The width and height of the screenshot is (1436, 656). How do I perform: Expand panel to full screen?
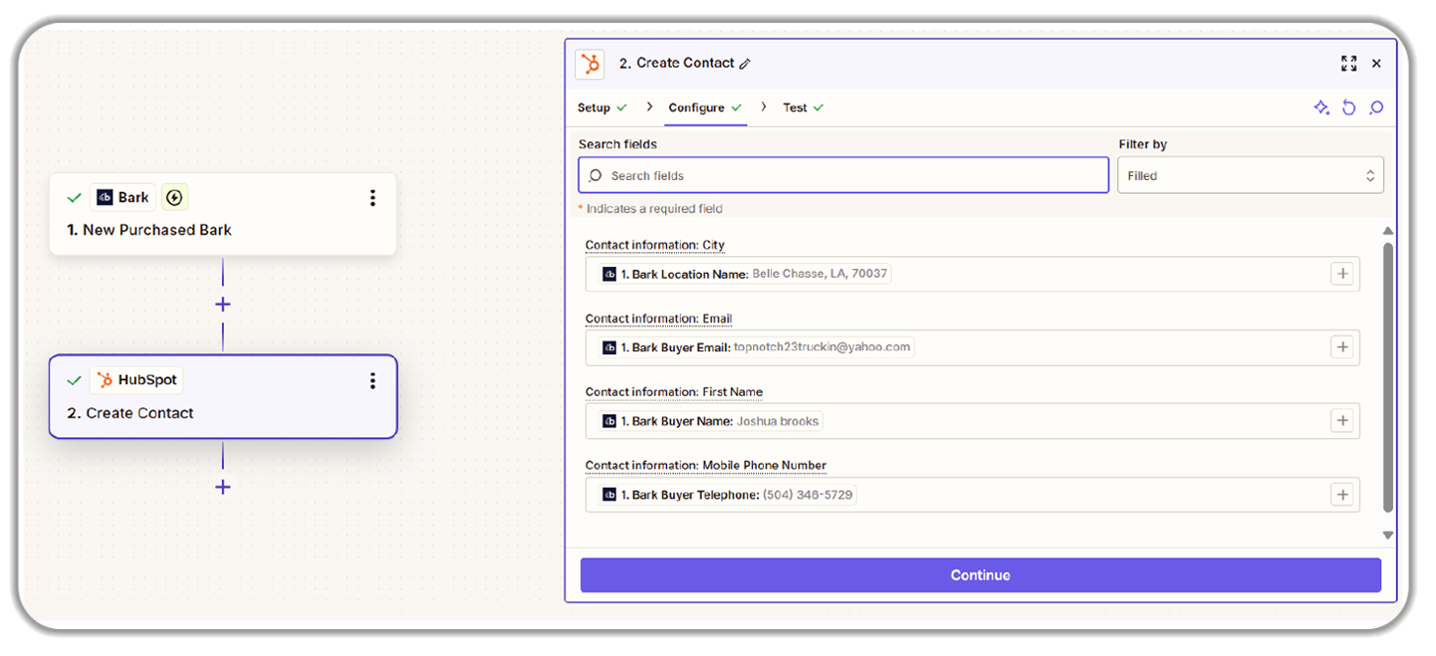[1348, 64]
